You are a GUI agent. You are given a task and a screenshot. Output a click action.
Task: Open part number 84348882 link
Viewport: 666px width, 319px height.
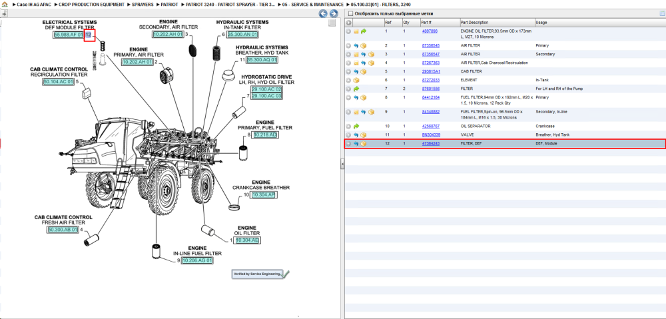(x=430, y=112)
